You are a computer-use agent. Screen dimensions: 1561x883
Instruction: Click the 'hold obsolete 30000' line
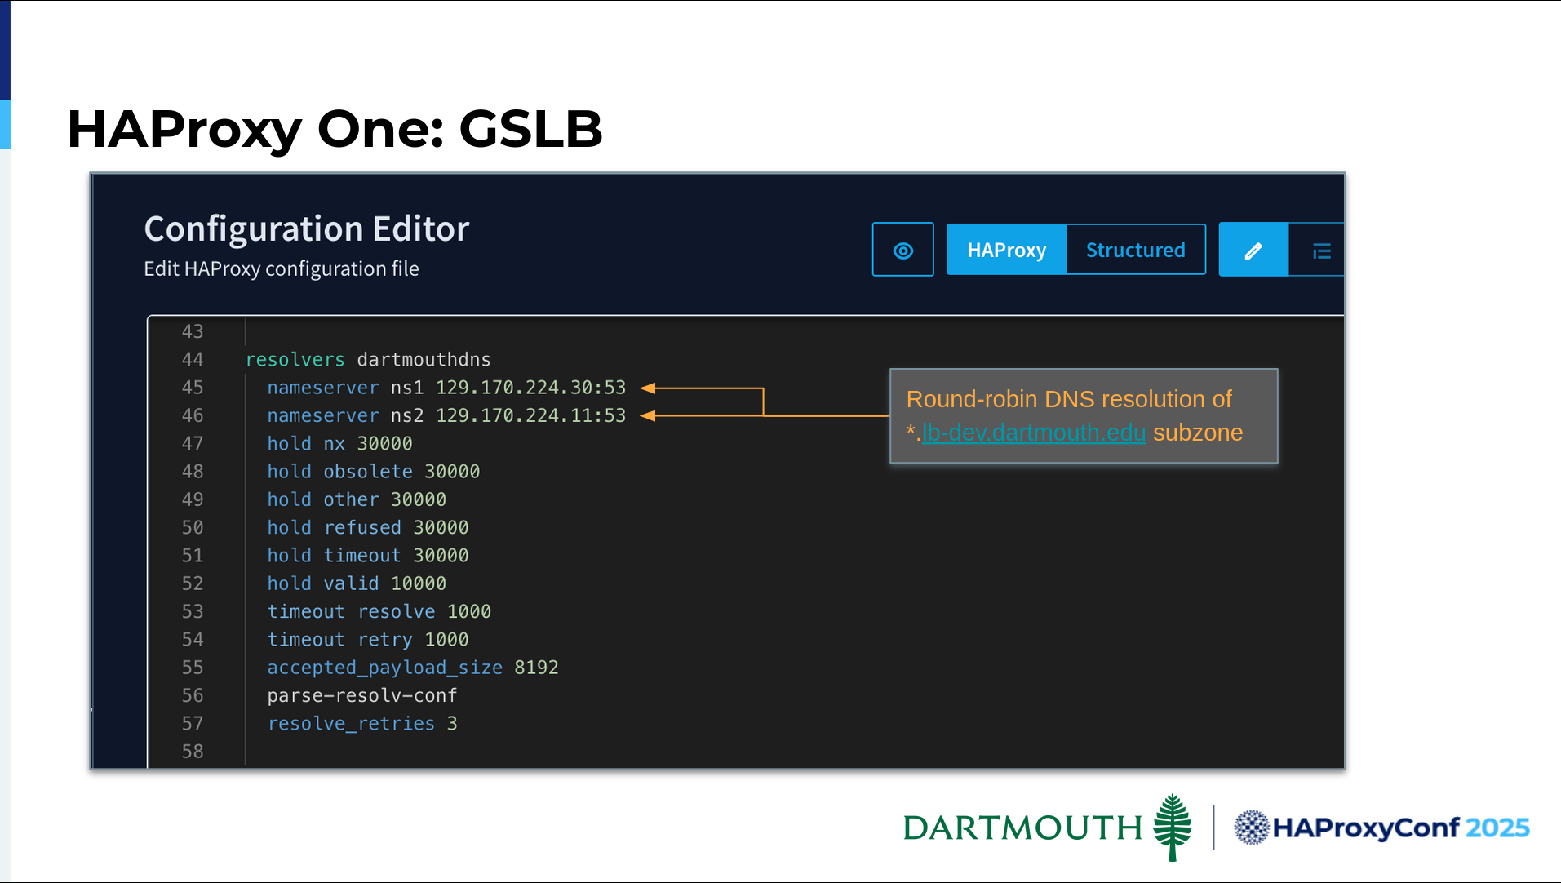(x=373, y=472)
